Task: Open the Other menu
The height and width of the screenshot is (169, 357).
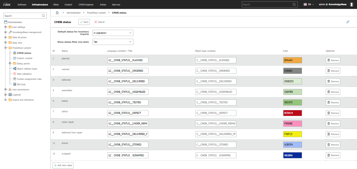Action: pyautogui.click(x=56, y=5)
